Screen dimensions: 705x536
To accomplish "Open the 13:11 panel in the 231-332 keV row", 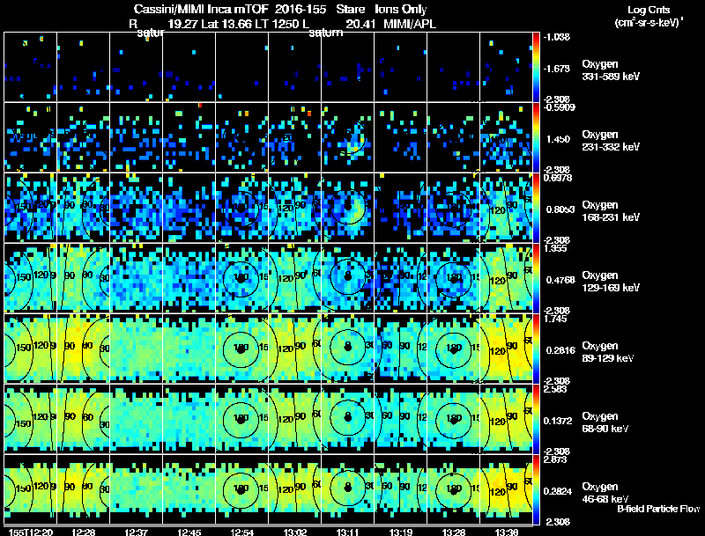I will click(x=347, y=137).
